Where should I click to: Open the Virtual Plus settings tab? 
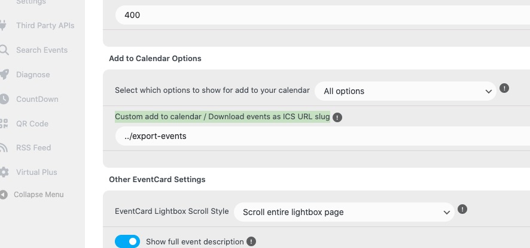[36, 172]
